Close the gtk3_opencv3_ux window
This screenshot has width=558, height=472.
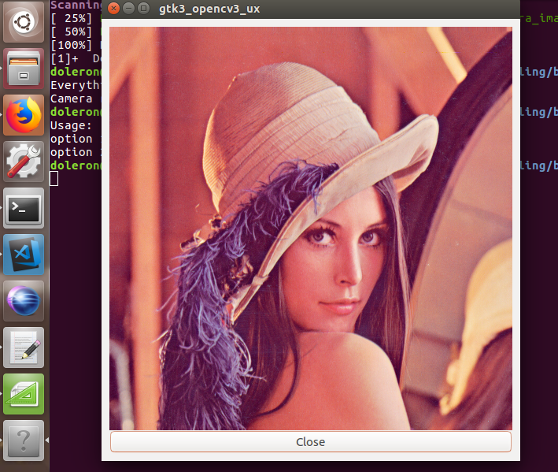(113, 8)
